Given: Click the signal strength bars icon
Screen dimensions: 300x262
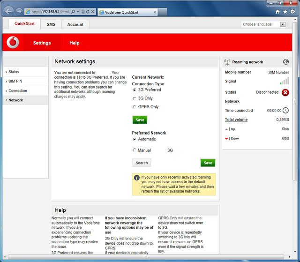Looking at the screenshot, I should pos(285,81).
